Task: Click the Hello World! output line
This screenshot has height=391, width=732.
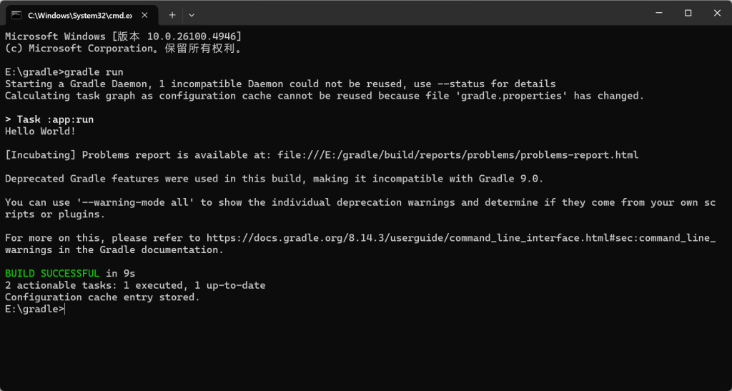Action: (x=40, y=132)
